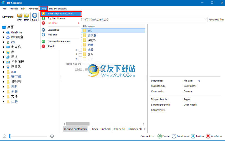Click the scrollbar right arrow
Screen dimensions: 225x141
[x=143, y=124]
